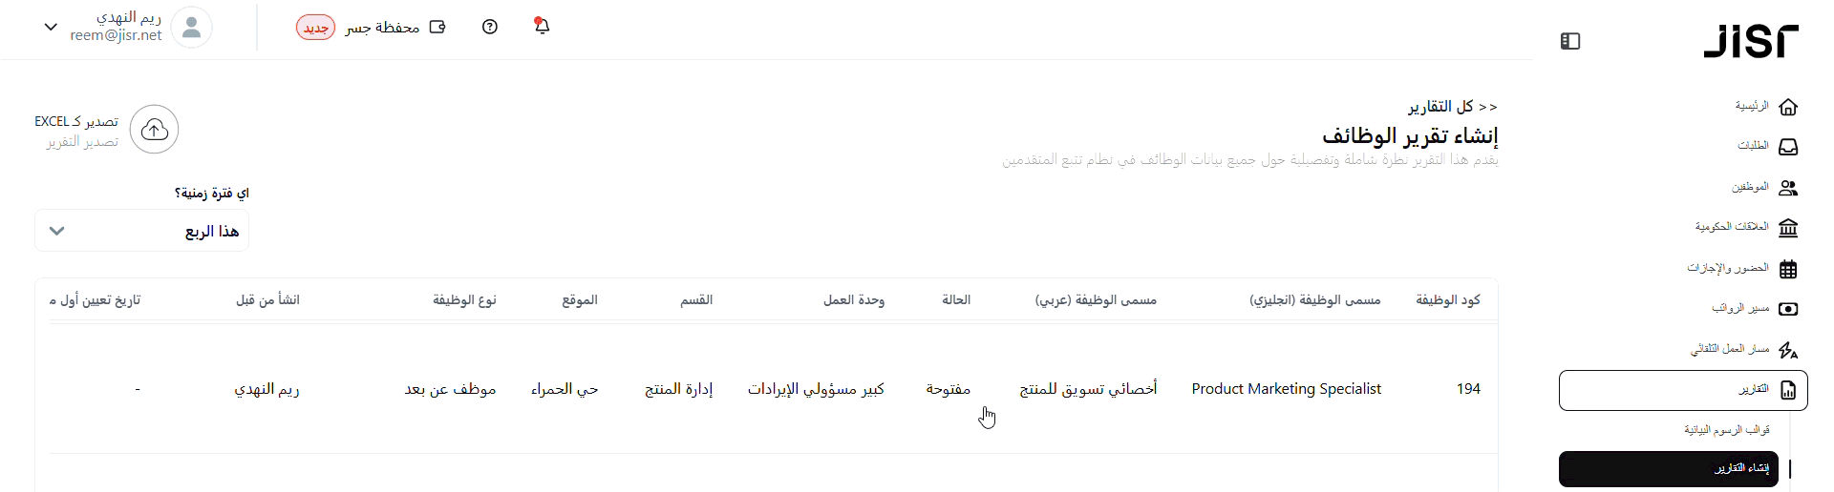Open the government relations building icon

1788,228
